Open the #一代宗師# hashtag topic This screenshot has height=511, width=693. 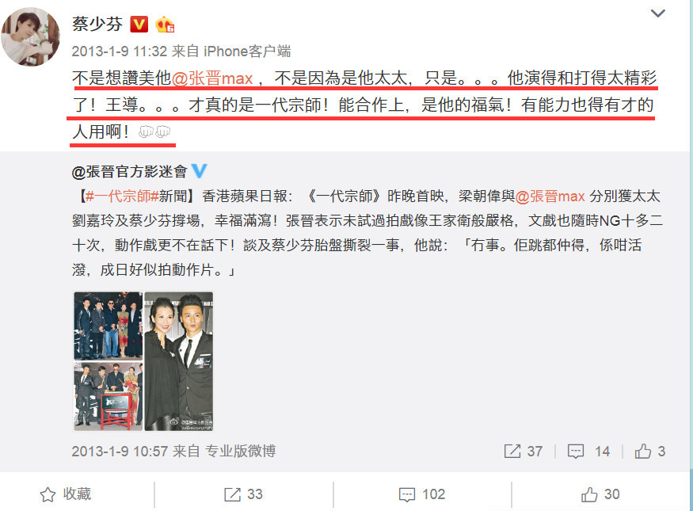[x=122, y=196]
